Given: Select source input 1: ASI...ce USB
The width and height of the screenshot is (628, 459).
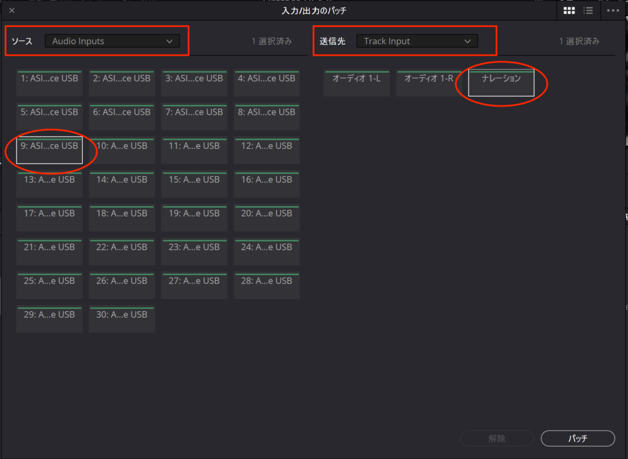Looking at the screenshot, I should 49,83.
